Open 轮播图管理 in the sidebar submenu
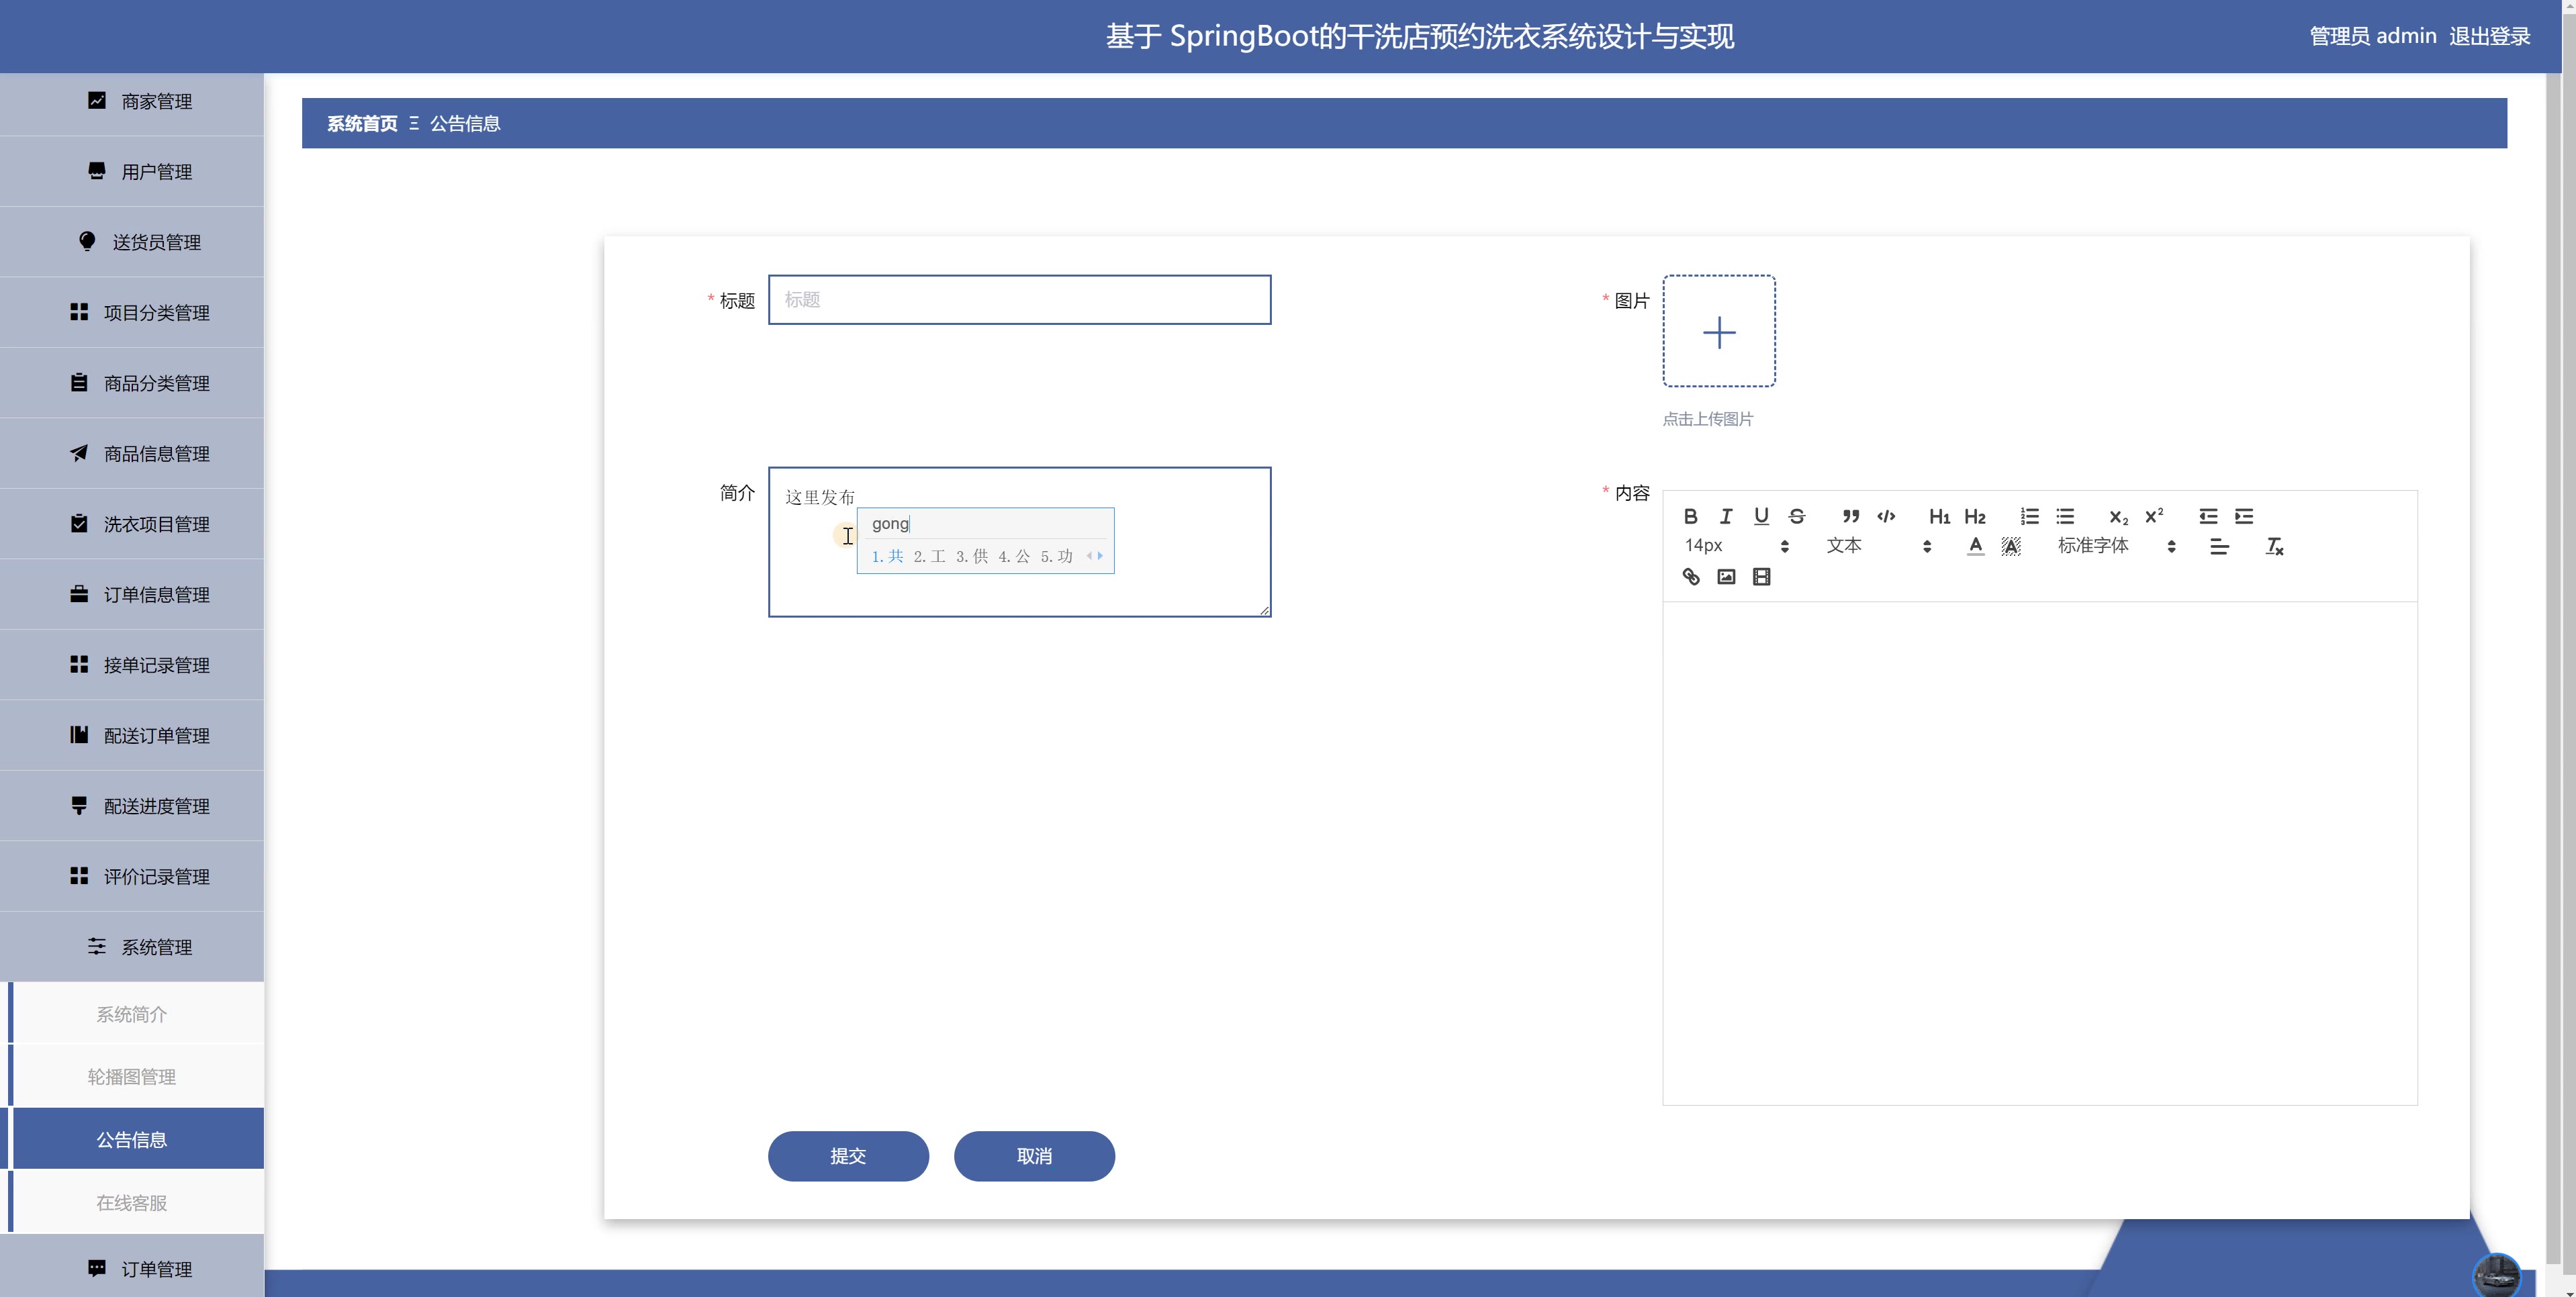 click(132, 1077)
